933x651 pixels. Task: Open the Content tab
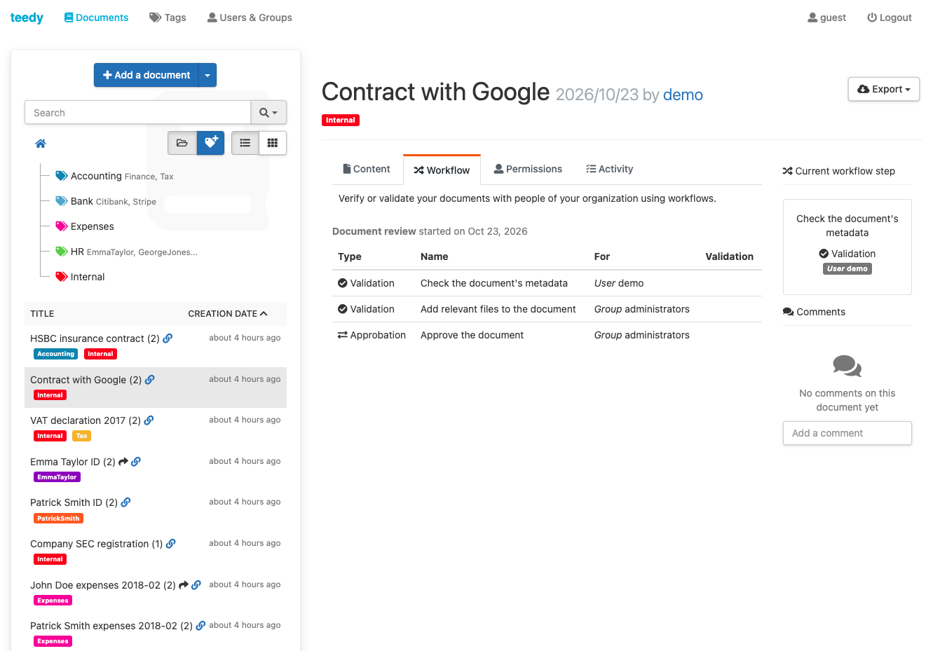pyautogui.click(x=367, y=169)
